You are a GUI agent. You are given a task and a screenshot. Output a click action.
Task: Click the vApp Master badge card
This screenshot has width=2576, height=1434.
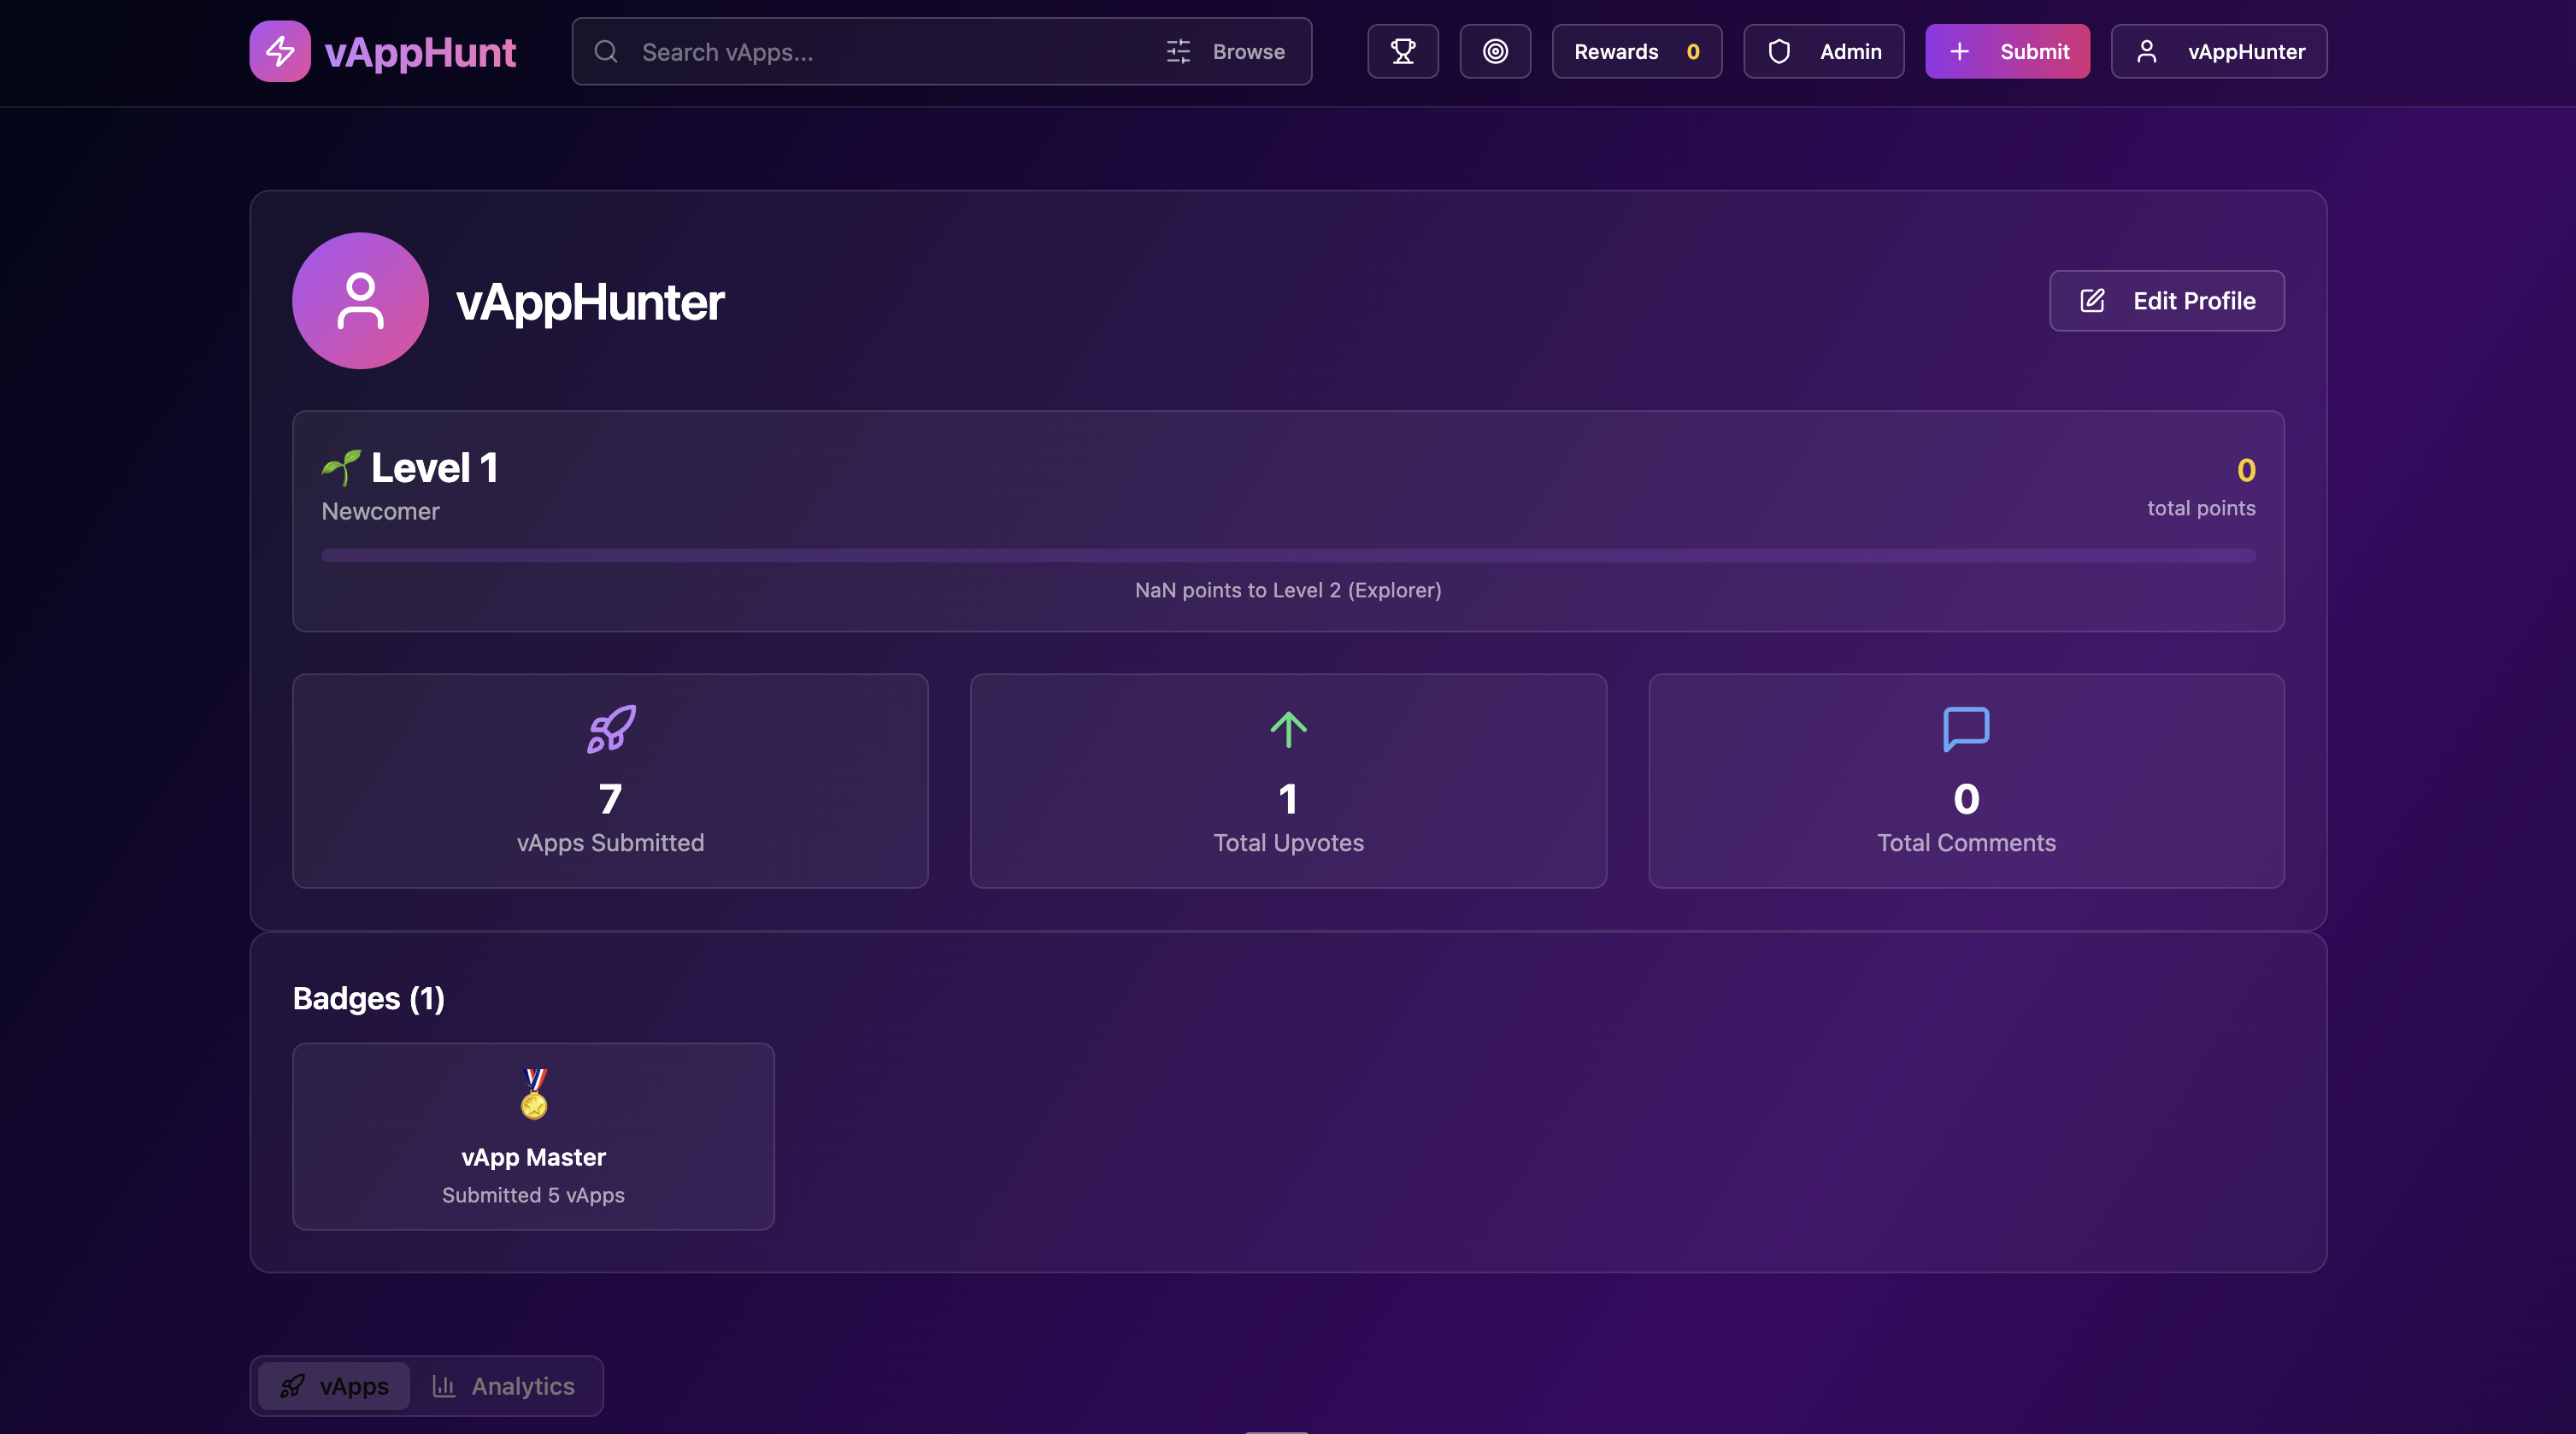(533, 1136)
